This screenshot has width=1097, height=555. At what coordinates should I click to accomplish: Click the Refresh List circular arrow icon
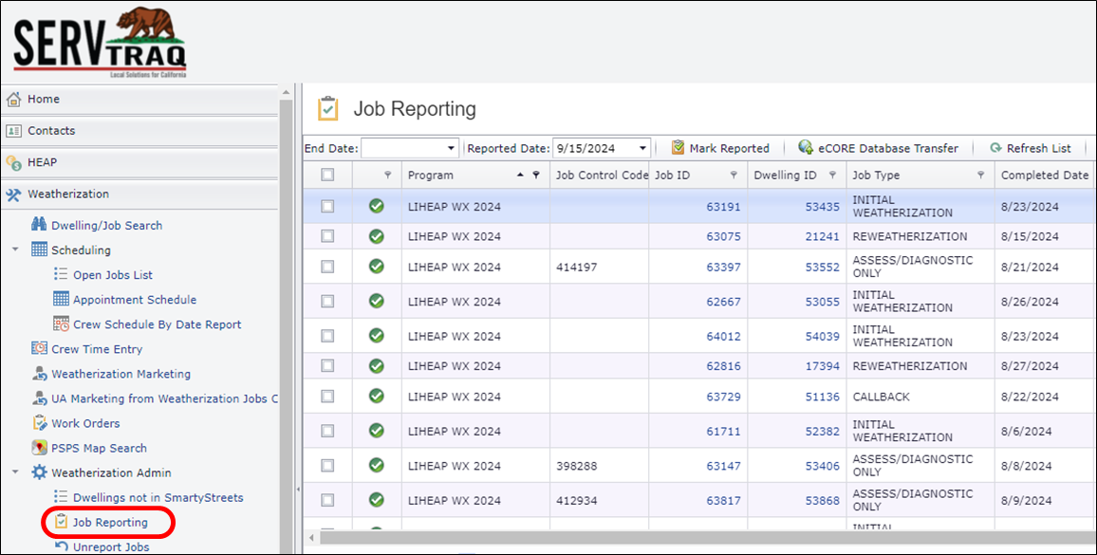[x=995, y=148]
